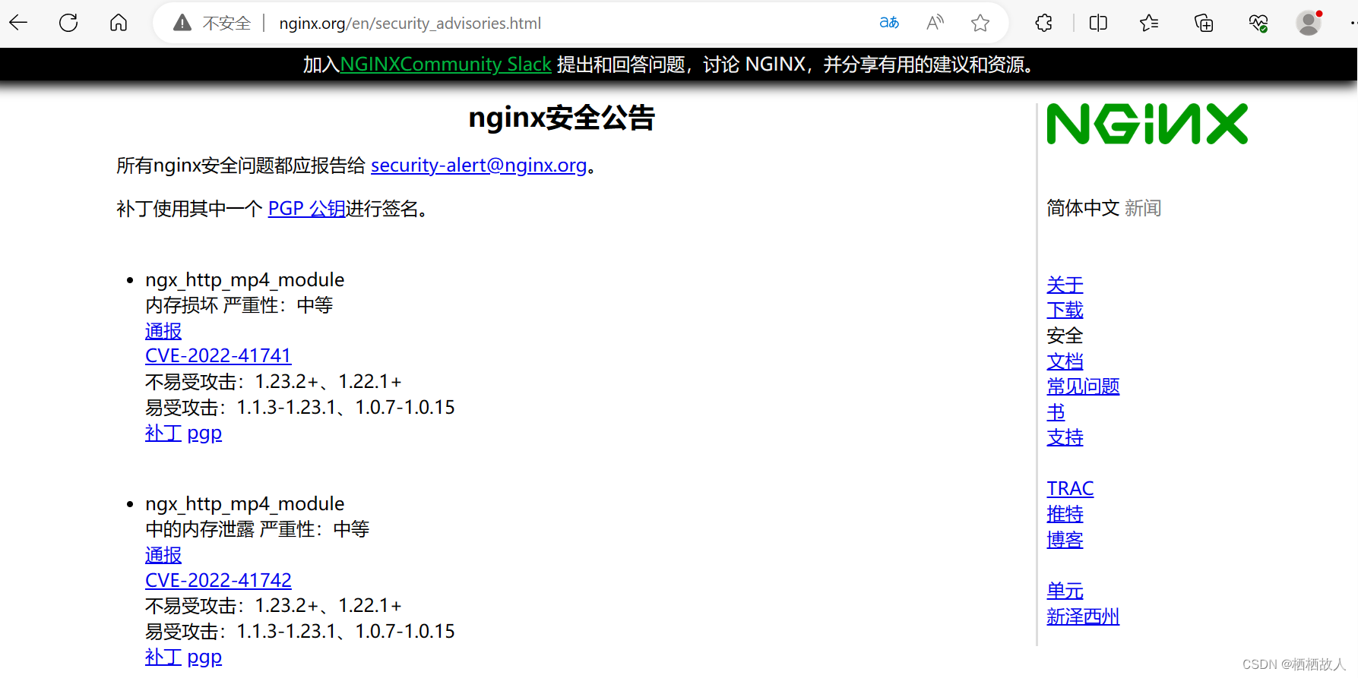Screen dimensions: 1358x678
Task: Open the 推特 sidebar link
Action: point(1065,515)
